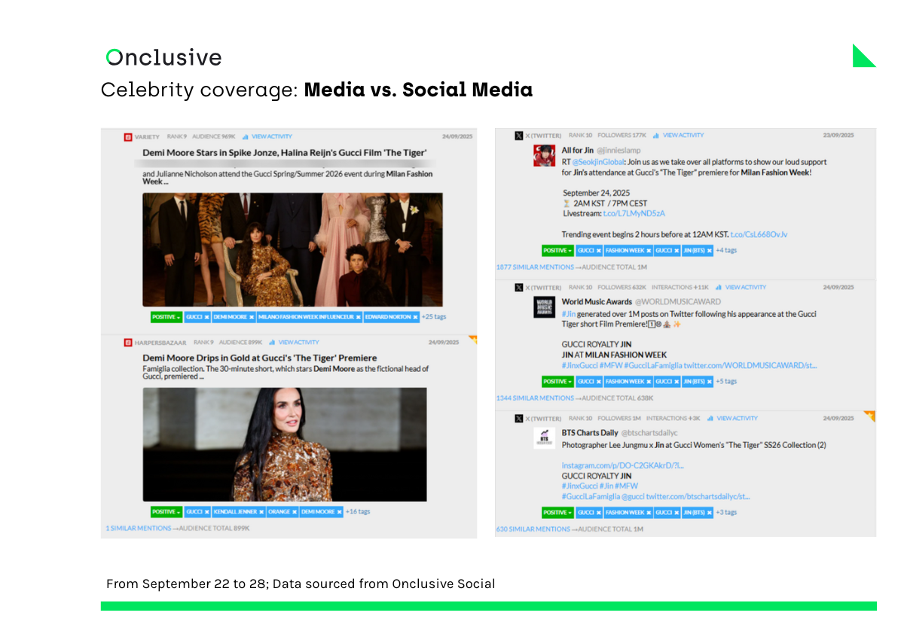The width and height of the screenshot is (904, 640).
Task: Remove the MILANO FASHION WEEK INFLUENCEUR tag
Action: [x=358, y=317]
